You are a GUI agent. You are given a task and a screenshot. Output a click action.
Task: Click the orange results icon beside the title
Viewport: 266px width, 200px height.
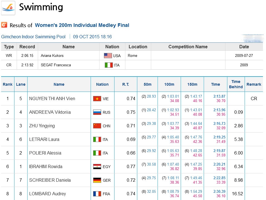click(4, 25)
